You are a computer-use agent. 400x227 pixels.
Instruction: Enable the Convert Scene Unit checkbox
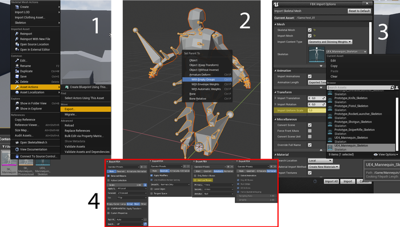(x=310, y=137)
